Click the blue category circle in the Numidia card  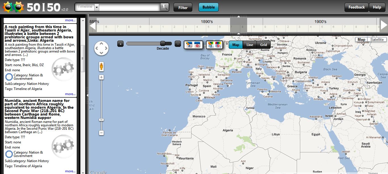(9, 154)
